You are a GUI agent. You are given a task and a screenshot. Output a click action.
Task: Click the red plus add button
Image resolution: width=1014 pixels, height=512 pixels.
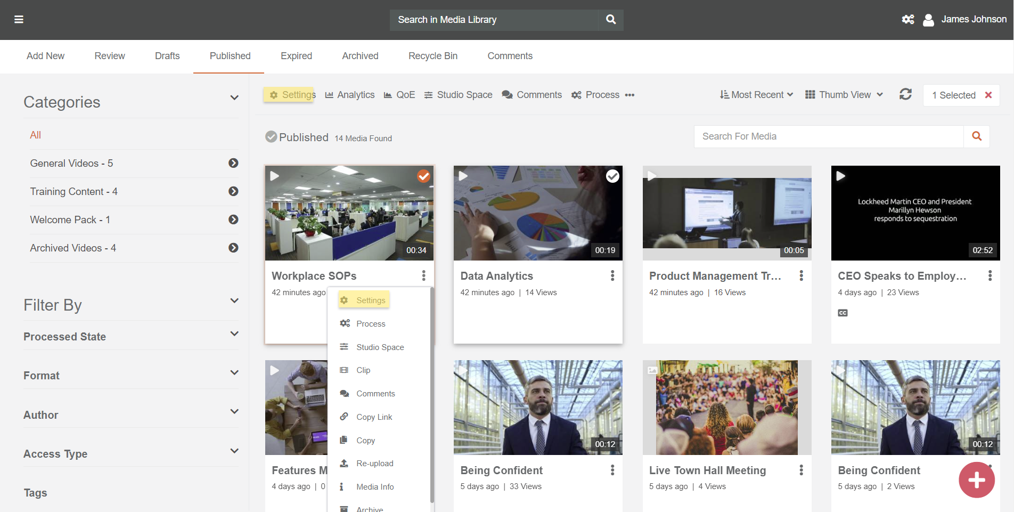(x=976, y=480)
